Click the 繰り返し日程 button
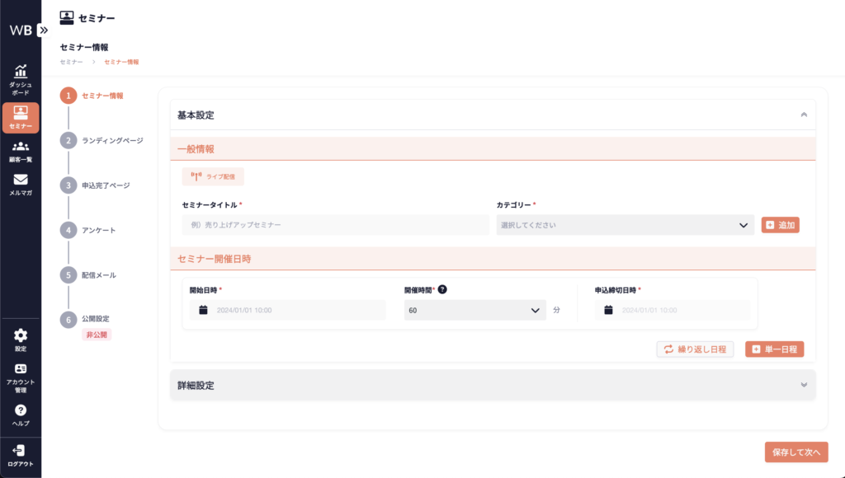 coord(695,349)
